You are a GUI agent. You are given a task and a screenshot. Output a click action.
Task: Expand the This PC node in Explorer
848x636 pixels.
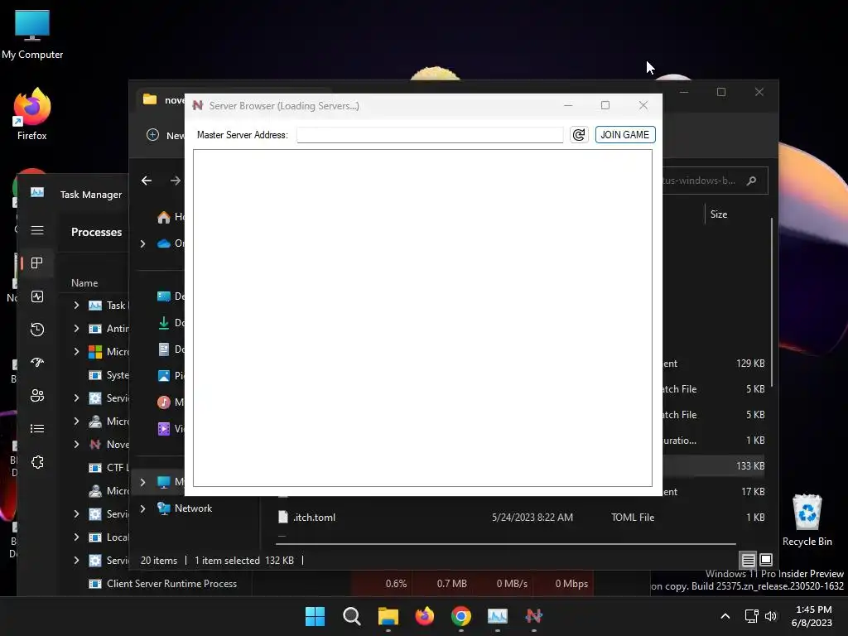point(142,482)
